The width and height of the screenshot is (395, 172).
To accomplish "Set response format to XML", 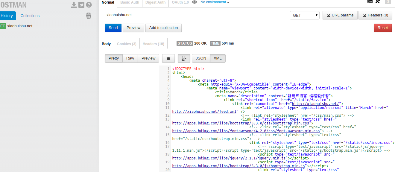I will [218, 58].
